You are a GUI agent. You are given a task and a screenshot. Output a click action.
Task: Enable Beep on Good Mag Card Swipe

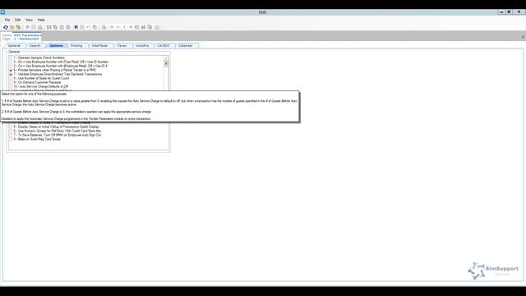(11, 139)
